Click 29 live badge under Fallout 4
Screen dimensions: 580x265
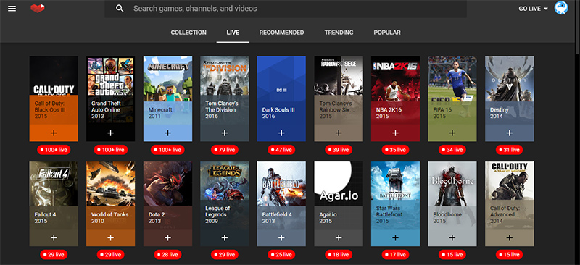pos(54,255)
